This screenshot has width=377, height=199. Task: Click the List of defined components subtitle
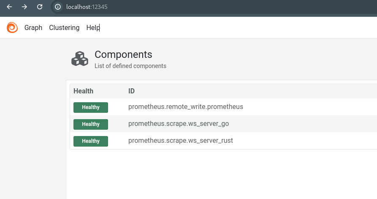(x=130, y=66)
